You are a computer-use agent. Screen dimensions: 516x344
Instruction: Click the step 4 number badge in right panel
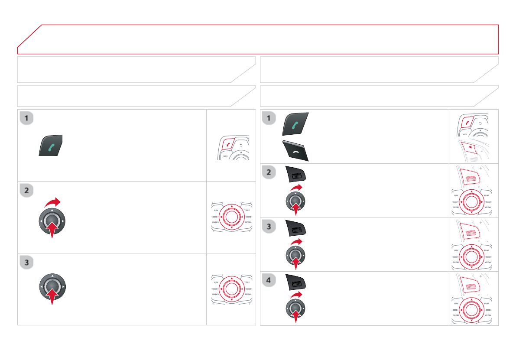click(x=269, y=280)
